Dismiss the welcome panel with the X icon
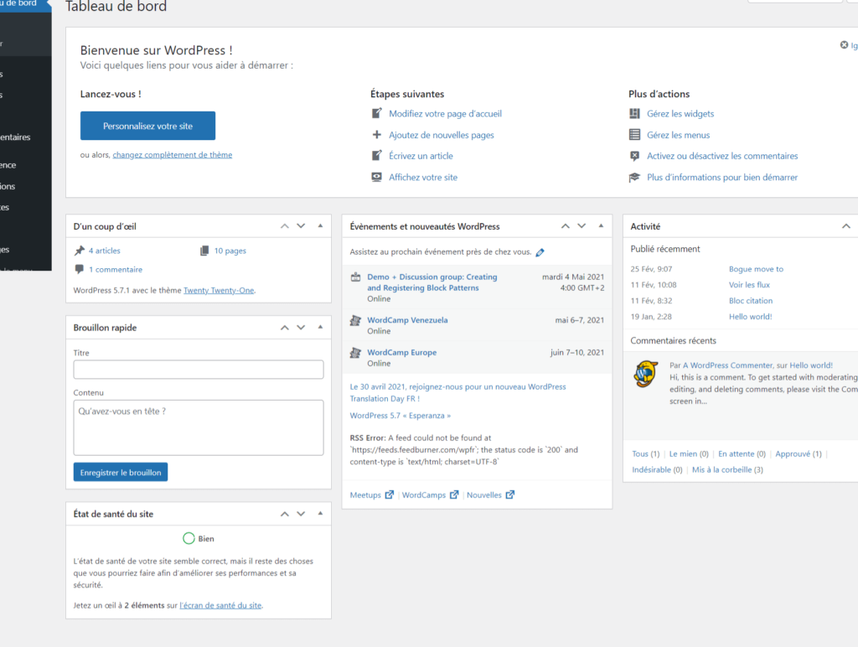858x647 pixels. (844, 45)
